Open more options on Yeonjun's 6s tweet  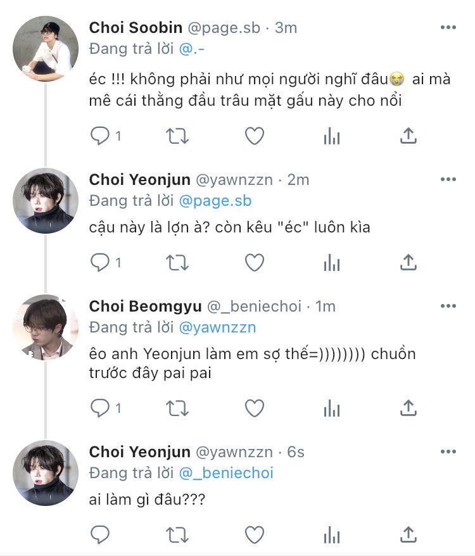[x=448, y=452]
